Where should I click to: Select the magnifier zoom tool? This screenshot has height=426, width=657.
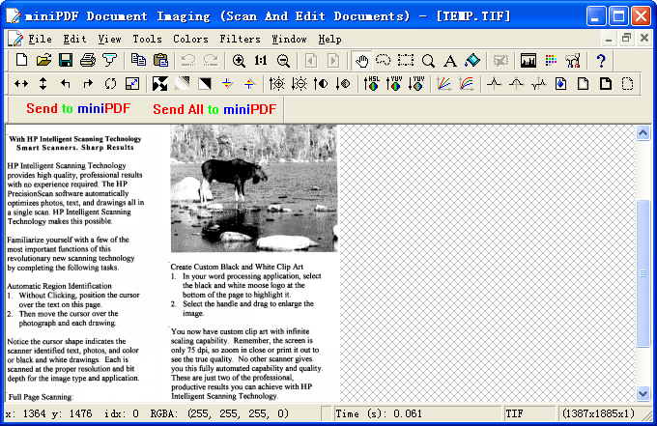pos(428,61)
